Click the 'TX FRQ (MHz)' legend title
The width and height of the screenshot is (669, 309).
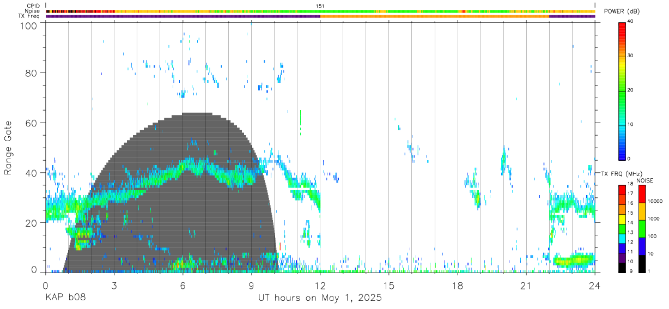[622, 174]
